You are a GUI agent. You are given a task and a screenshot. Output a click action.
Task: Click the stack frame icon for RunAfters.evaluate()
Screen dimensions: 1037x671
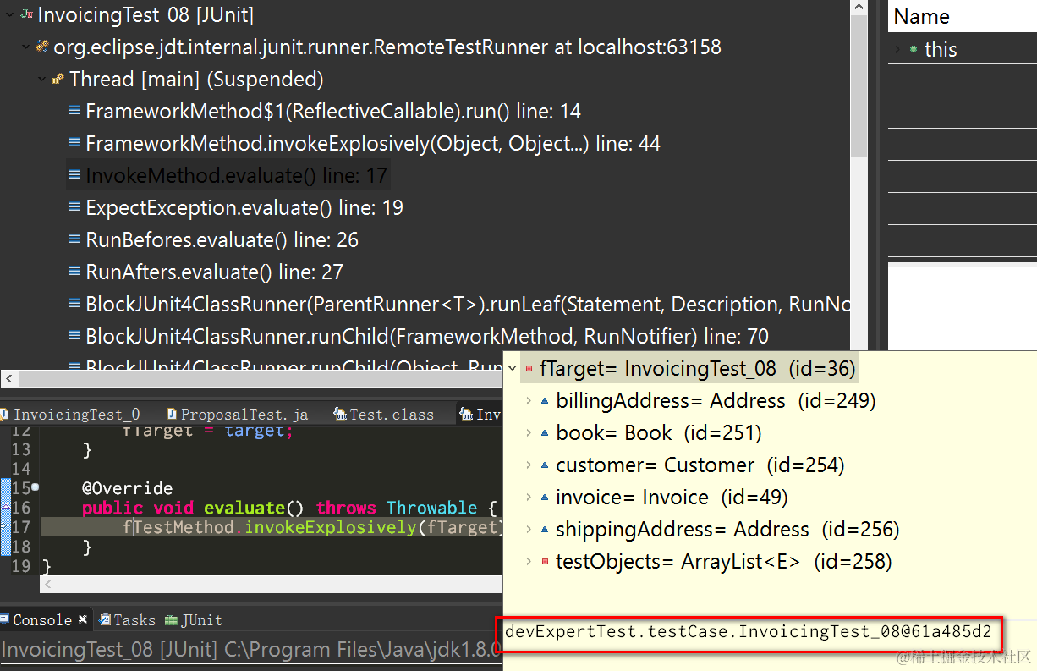[74, 272]
